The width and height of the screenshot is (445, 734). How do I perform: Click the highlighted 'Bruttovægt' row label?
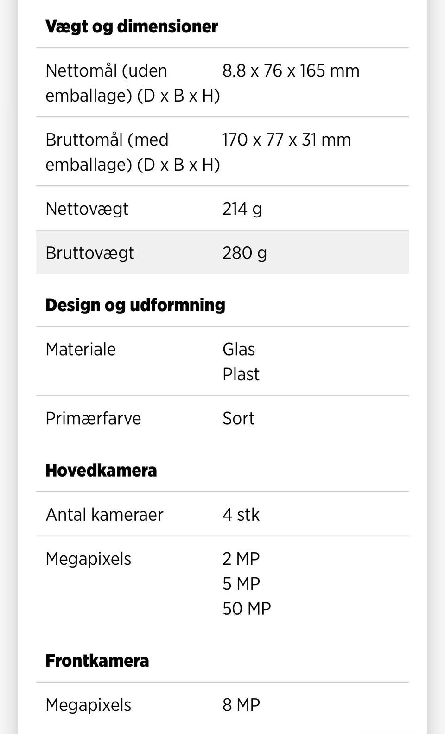point(90,253)
